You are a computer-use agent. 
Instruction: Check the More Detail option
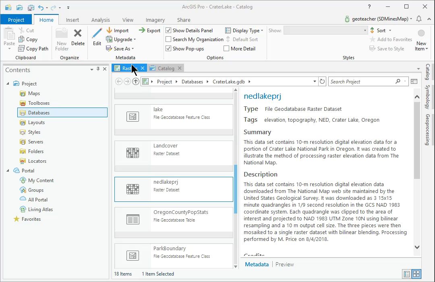tap(226, 49)
